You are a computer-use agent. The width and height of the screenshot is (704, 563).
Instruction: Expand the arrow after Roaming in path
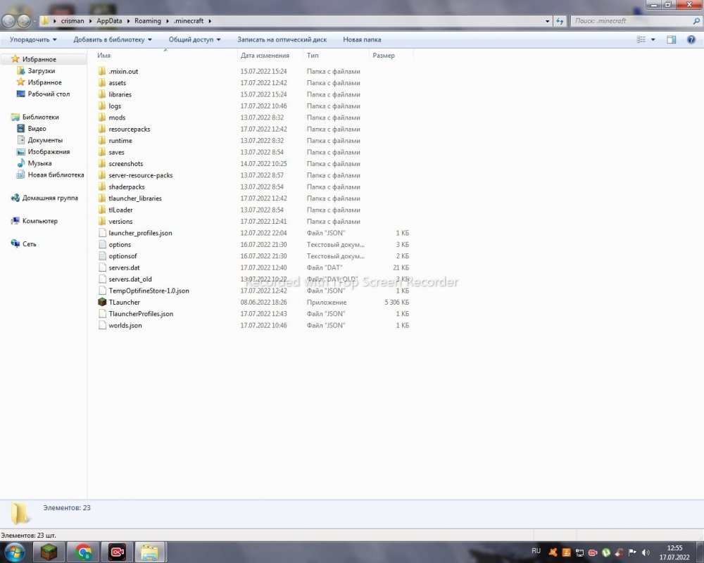pos(167,21)
